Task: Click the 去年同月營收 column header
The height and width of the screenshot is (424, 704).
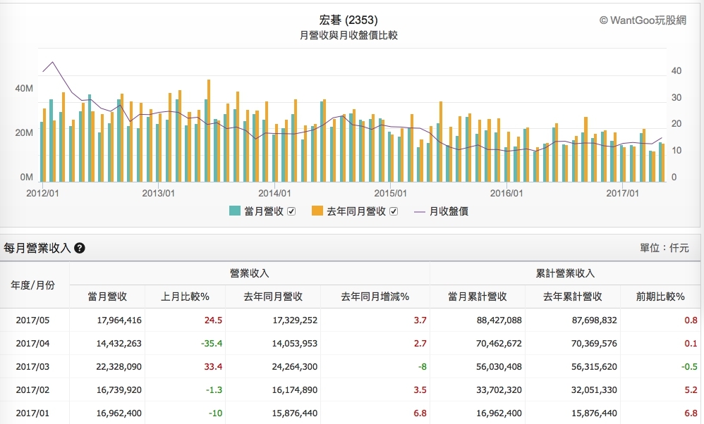Action: (273, 297)
